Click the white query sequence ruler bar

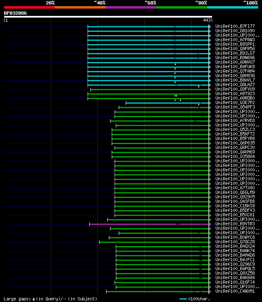point(108,17)
